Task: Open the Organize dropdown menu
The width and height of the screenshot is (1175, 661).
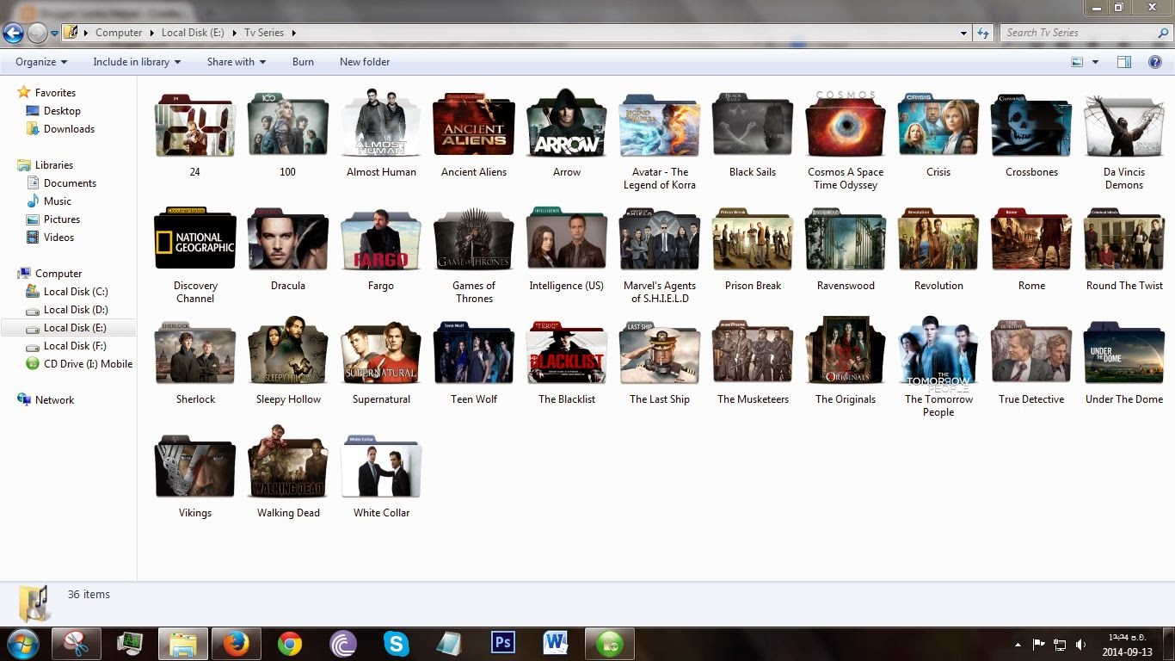Action: tap(41, 62)
